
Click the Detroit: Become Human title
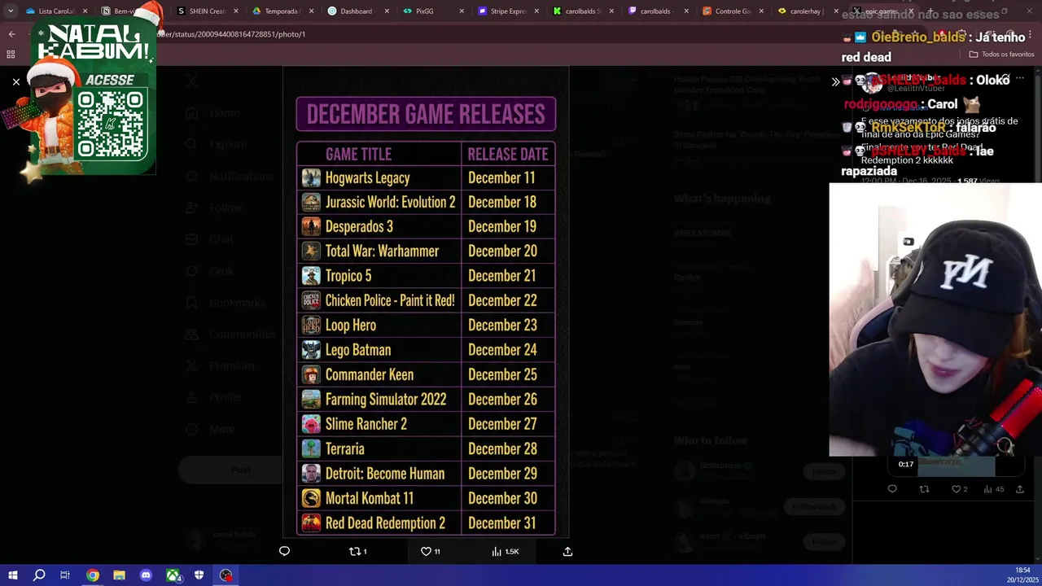pyautogui.click(x=385, y=474)
